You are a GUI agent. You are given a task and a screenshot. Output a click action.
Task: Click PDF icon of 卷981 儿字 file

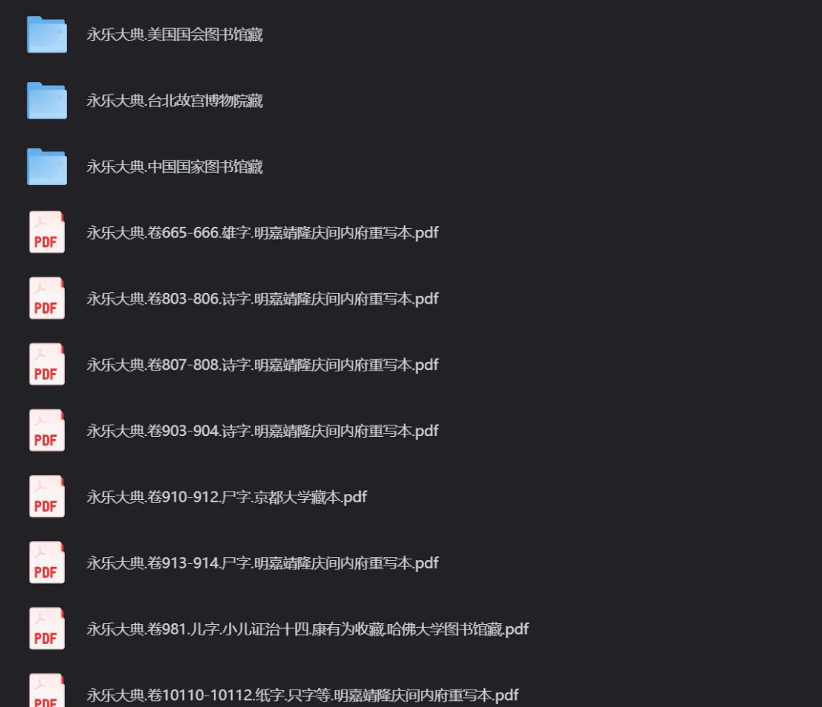[x=46, y=629]
